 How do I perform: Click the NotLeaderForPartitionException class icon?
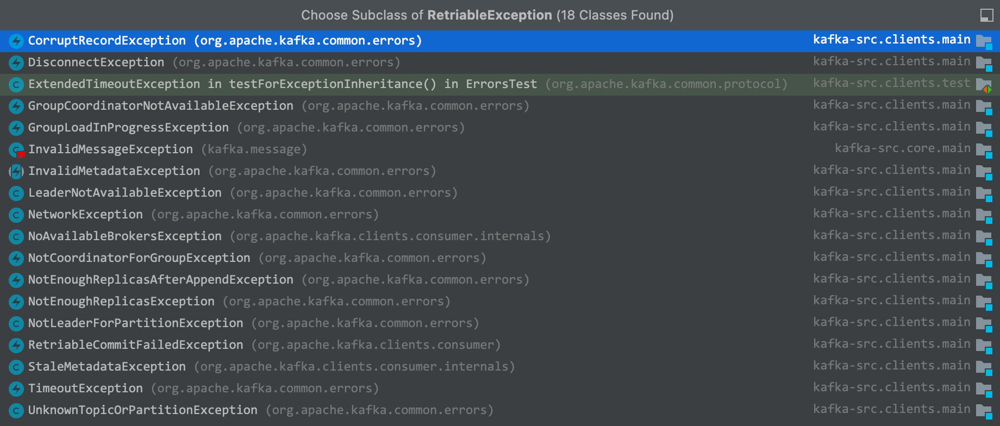(x=16, y=323)
